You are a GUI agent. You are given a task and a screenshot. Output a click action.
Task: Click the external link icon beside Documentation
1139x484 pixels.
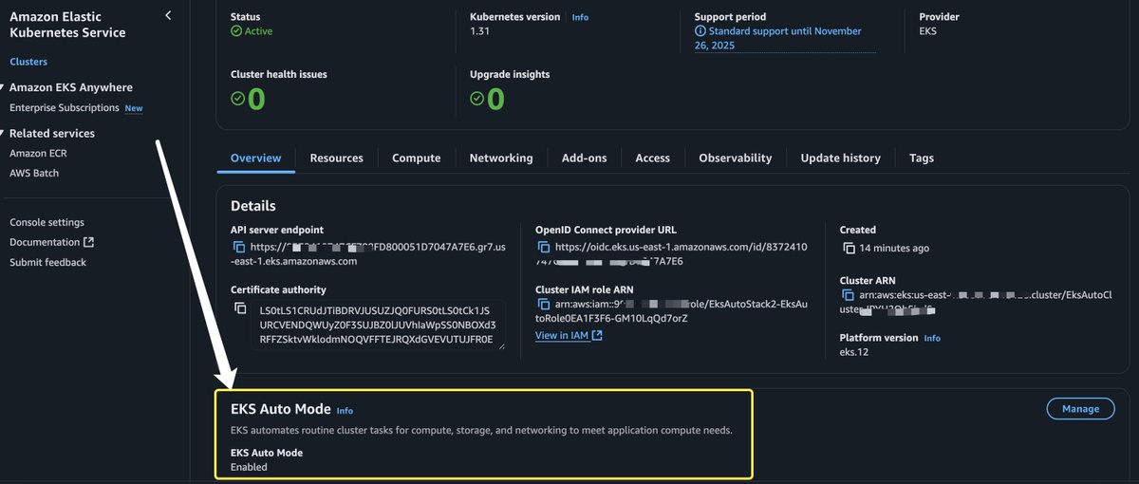(x=88, y=243)
